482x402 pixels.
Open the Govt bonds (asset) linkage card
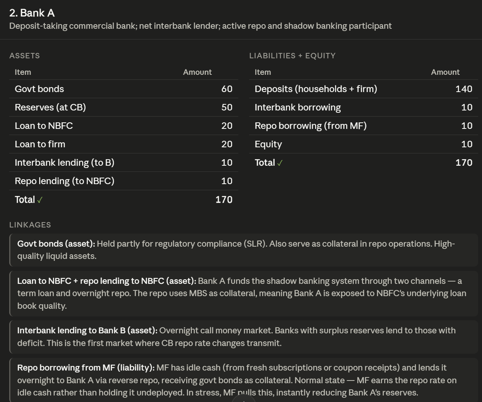(244, 250)
